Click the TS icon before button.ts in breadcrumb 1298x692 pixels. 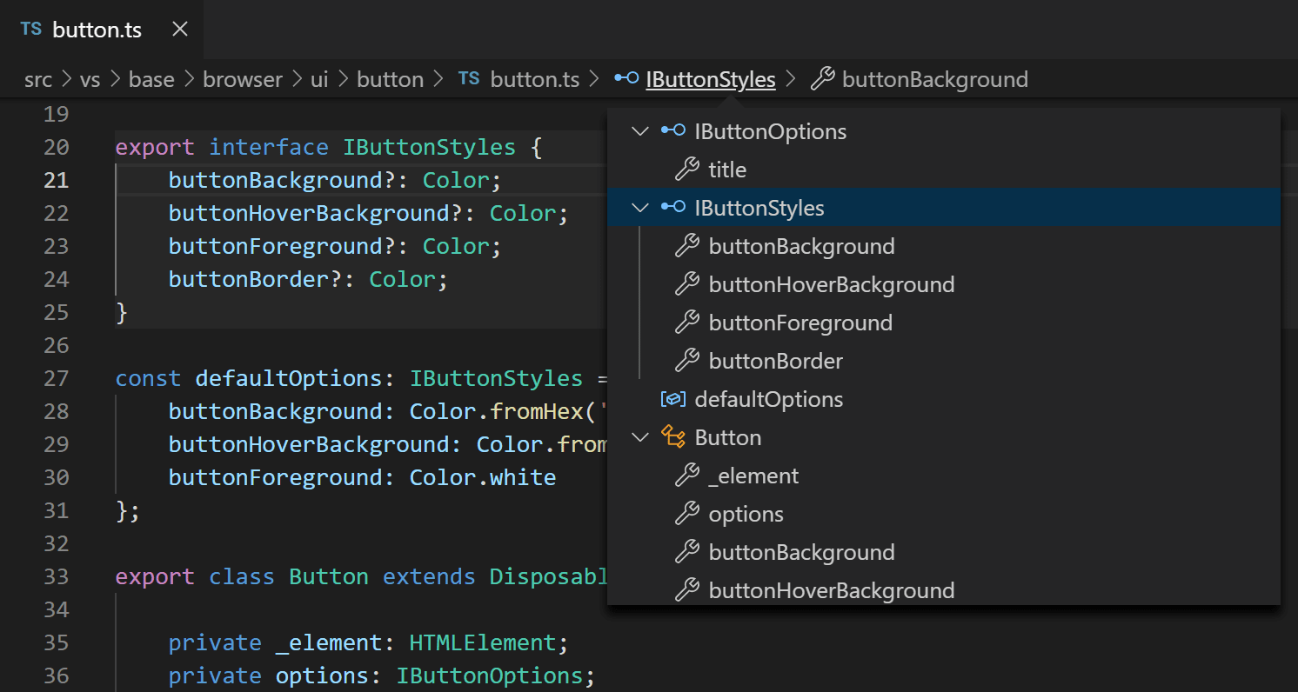[x=468, y=77]
